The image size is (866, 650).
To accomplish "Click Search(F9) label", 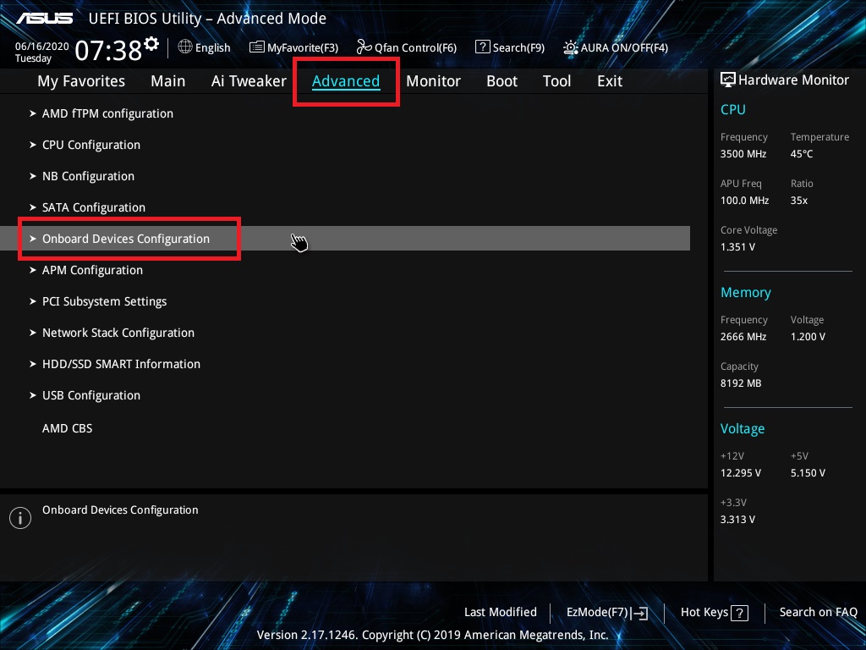I will (518, 48).
